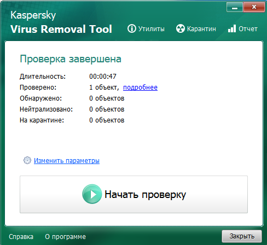Open the О программе about link
The width and height of the screenshot is (267, 245).
65,237
